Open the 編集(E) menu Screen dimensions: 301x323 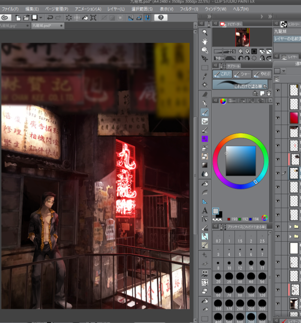32,9
